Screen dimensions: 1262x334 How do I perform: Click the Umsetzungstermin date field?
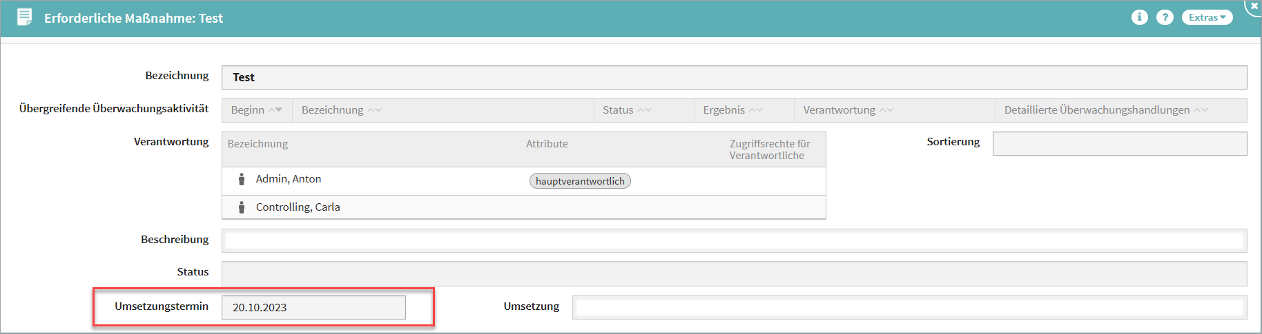(x=313, y=307)
